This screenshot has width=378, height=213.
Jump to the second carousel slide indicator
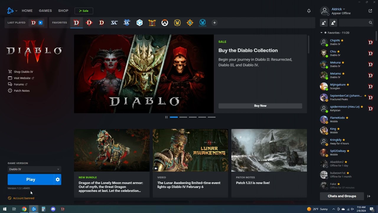pos(183,117)
